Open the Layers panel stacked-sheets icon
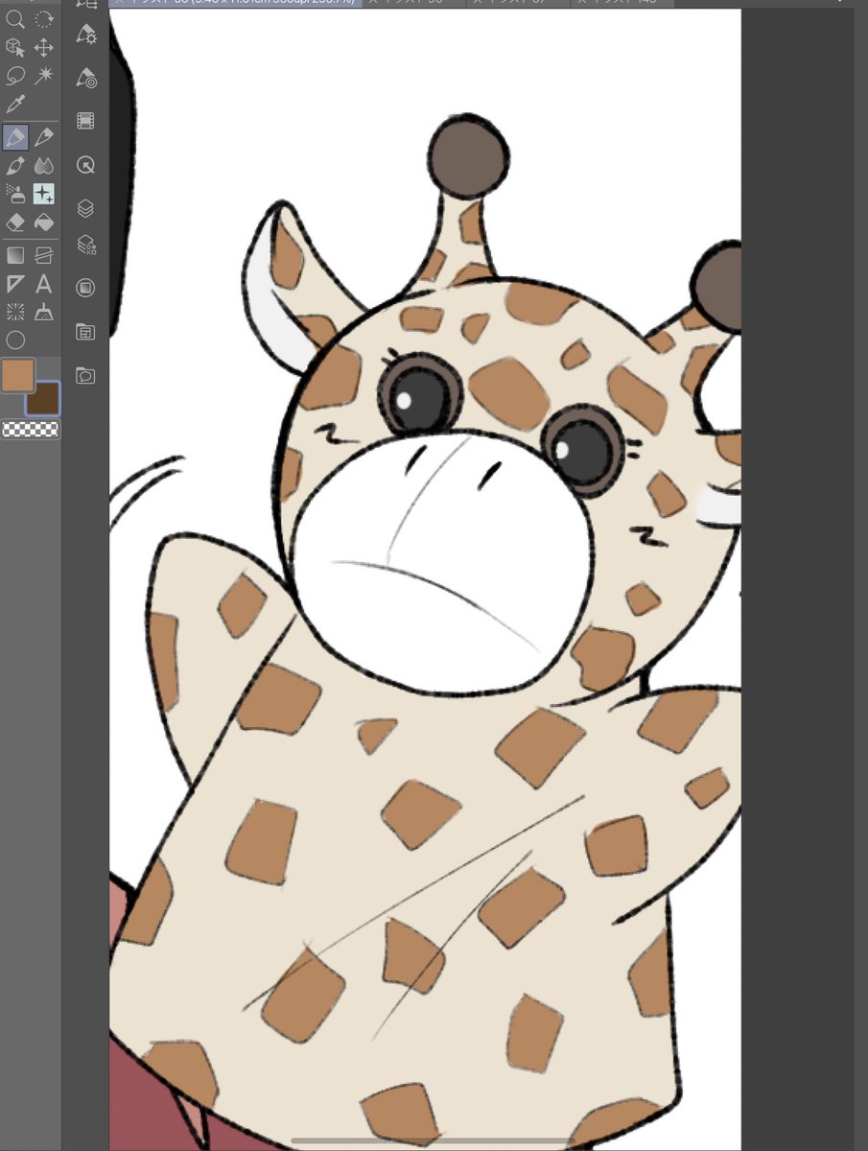Image resolution: width=868 pixels, height=1151 pixels. pos(86,208)
